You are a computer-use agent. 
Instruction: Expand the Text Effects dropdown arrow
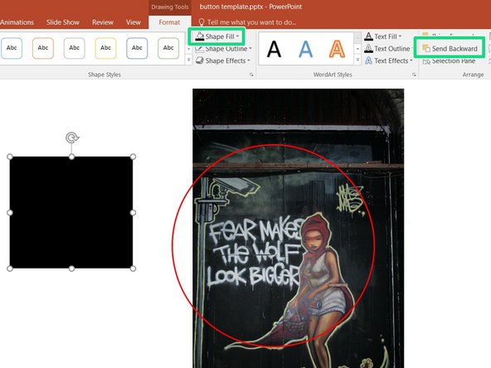coord(411,61)
